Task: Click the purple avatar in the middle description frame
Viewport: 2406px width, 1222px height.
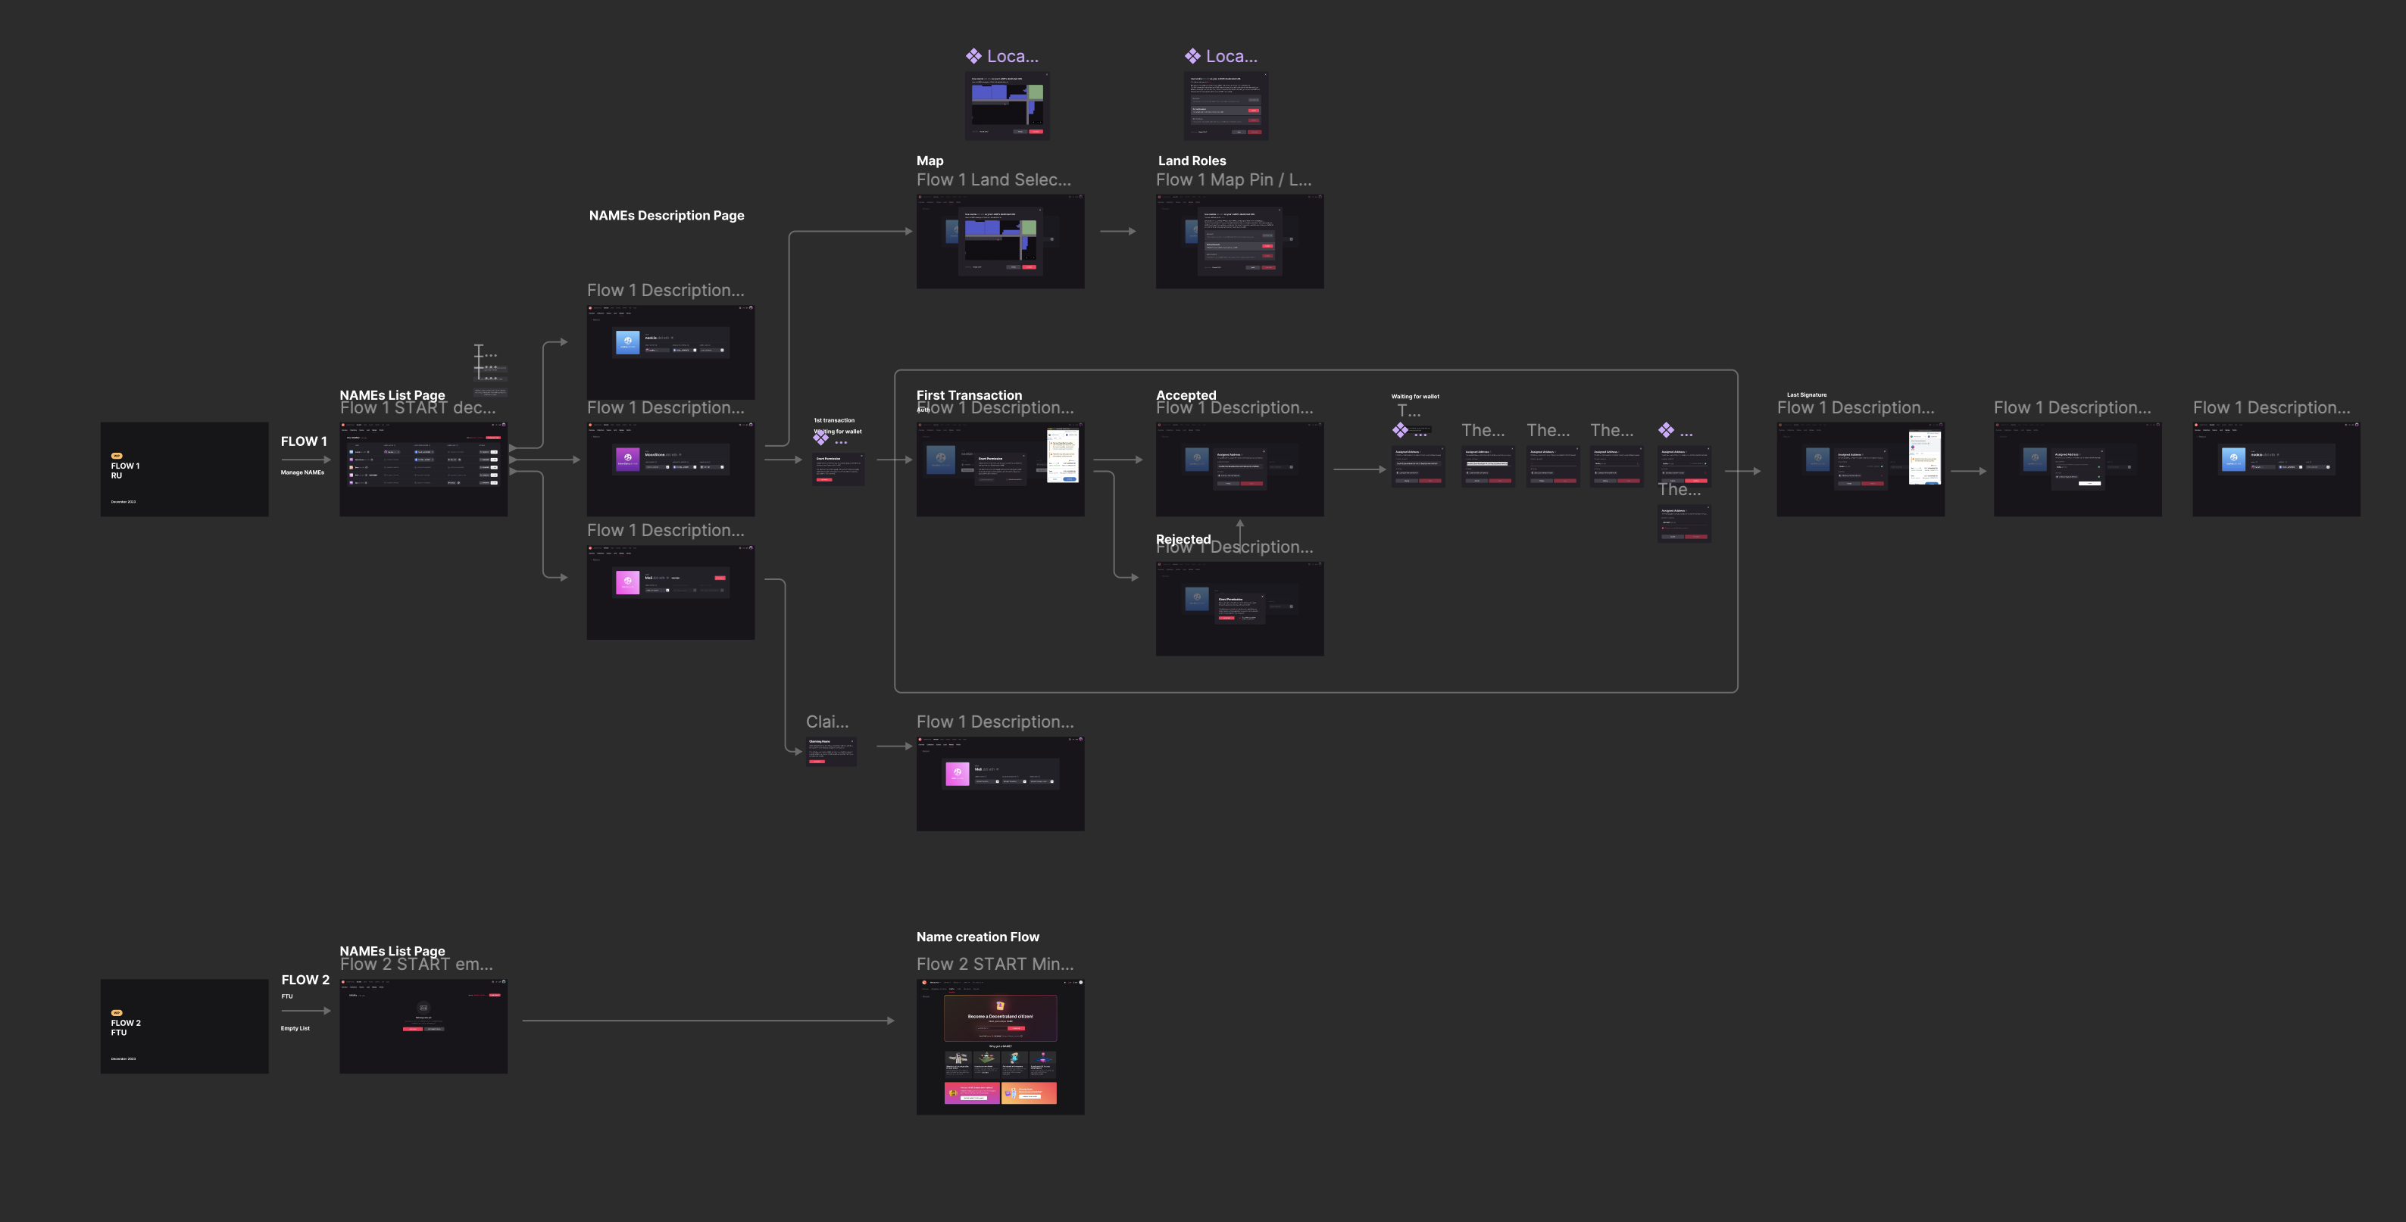Action: [x=628, y=460]
